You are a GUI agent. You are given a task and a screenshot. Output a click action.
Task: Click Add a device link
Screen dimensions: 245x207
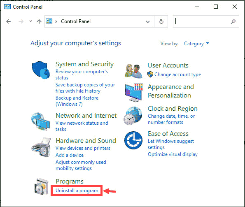[70, 155]
